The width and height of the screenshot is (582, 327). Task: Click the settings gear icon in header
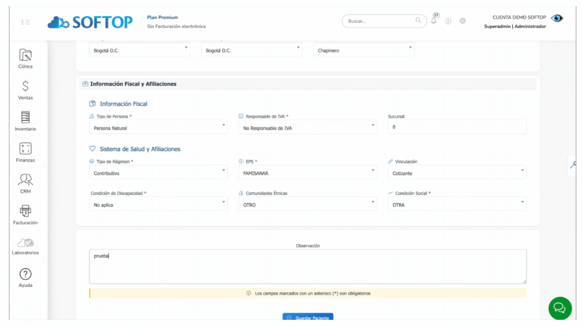(462, 21)
